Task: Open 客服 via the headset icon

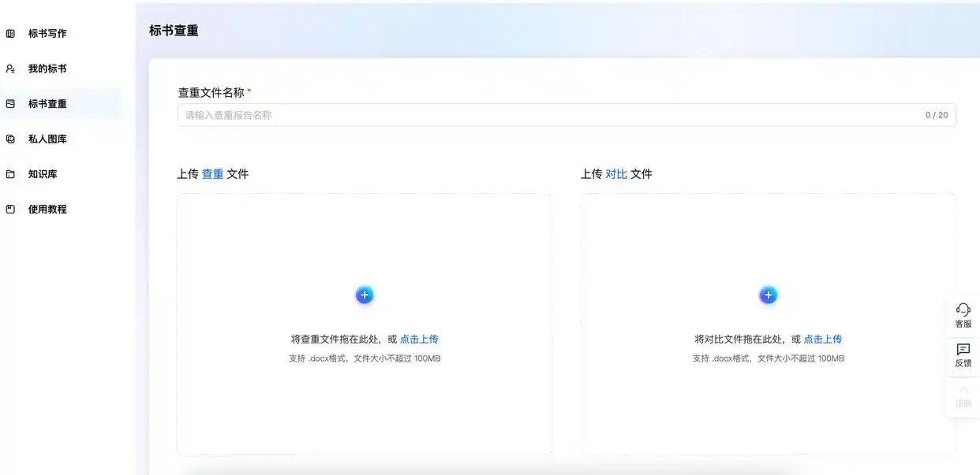Action: [963, 310]
